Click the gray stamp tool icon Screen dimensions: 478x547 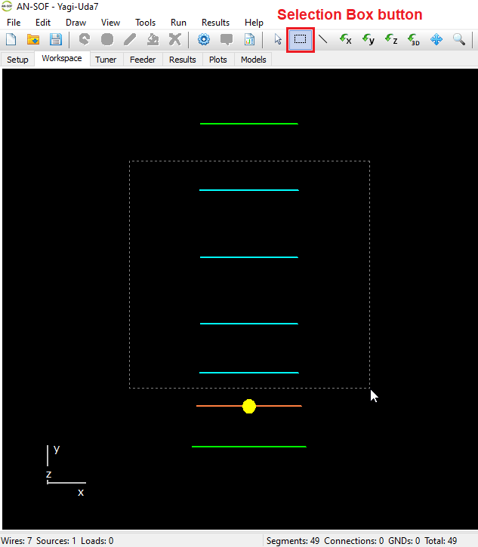[x=153, y=39]
